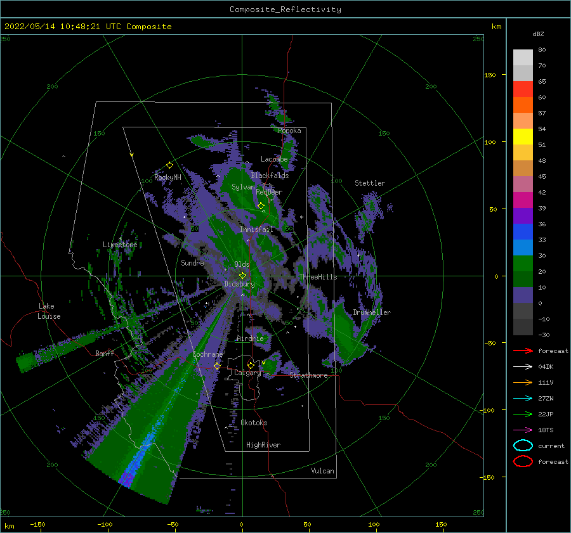The height and width of the screenshot is (533, 571).
Task: Click the Lacombe label
Action: [x=274, y=159]
